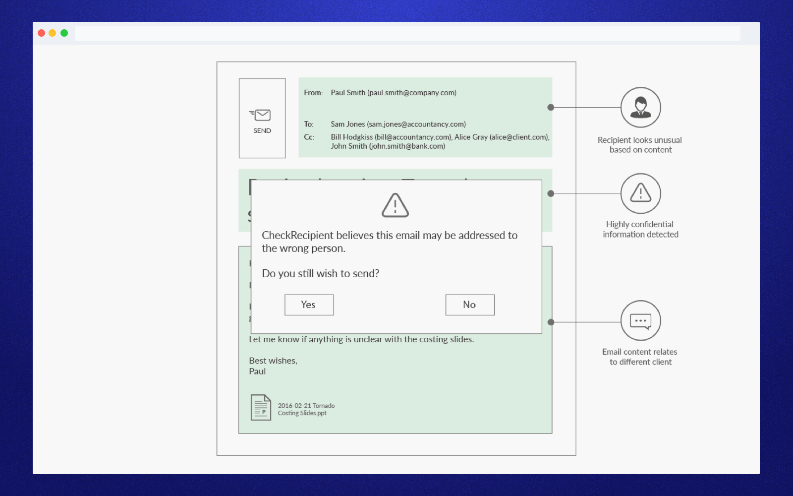The width and height of the screenshot is (793, 496).
Task: Click No to cancel sending
Action: (x=469, y=305)
